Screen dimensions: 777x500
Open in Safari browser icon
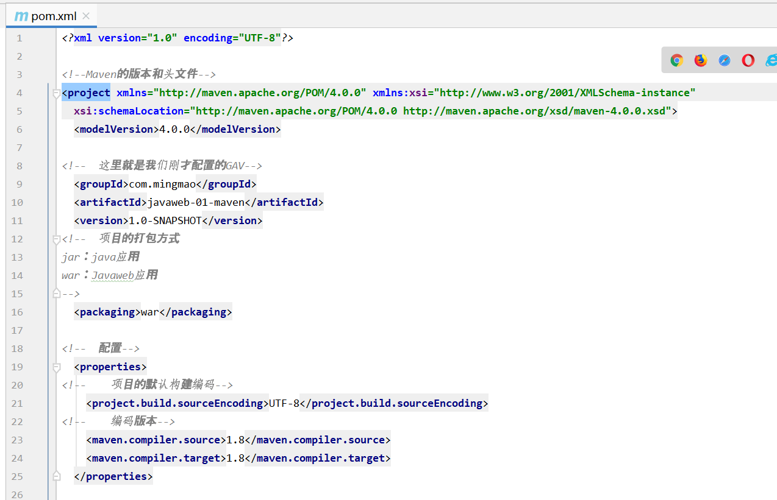(x=725, y=60)
